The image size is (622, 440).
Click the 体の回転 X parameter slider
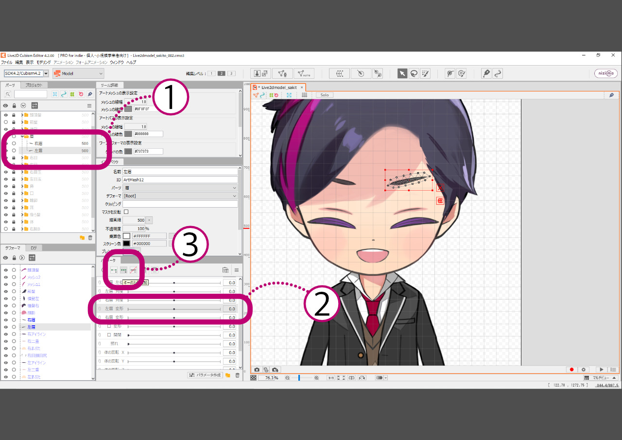(x=174, y=352)
